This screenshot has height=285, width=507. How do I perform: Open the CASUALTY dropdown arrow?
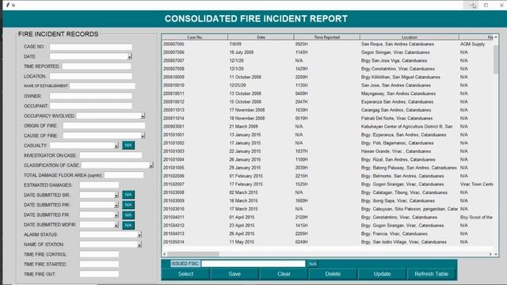coord(116,146)
